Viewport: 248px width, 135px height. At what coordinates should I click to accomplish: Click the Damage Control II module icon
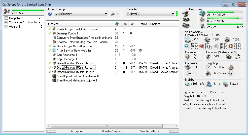(x=54, y=33)
